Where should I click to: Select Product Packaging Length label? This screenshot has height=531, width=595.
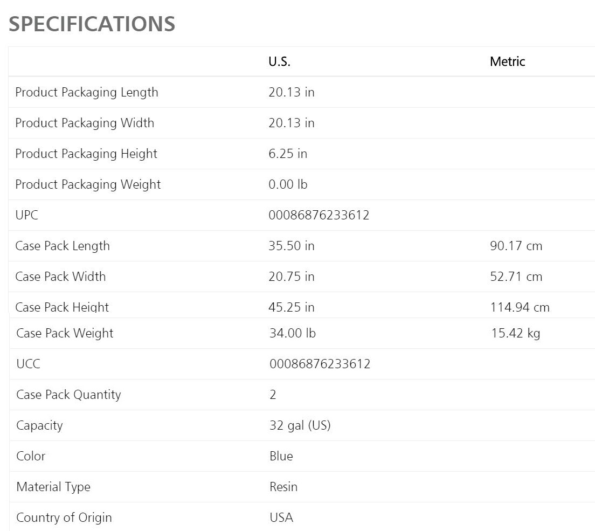[x=87, y=93]
